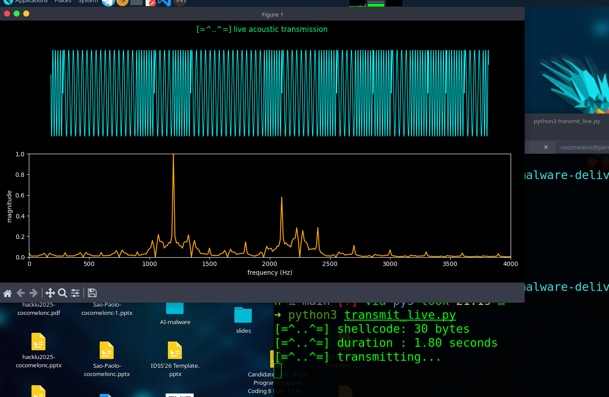609x397 pixels.
Task: Open the hacklu2025-cocomelonc.pptx file icon
Action: (x=38, y=342)
